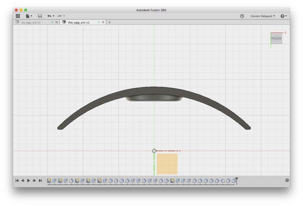This screenshot has height=206, width=303.
Task: Click the green macOS fullscreen button
Action: point(26,10)
